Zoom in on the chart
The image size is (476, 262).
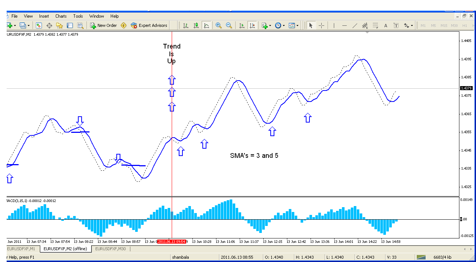pyautogui.click(x=219, y=25)
